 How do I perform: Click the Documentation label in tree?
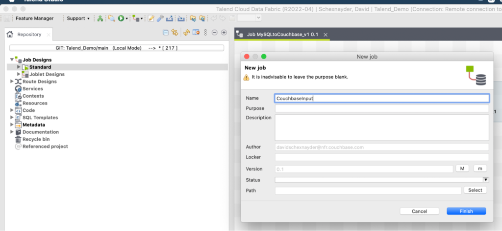(x=41, y=132)
